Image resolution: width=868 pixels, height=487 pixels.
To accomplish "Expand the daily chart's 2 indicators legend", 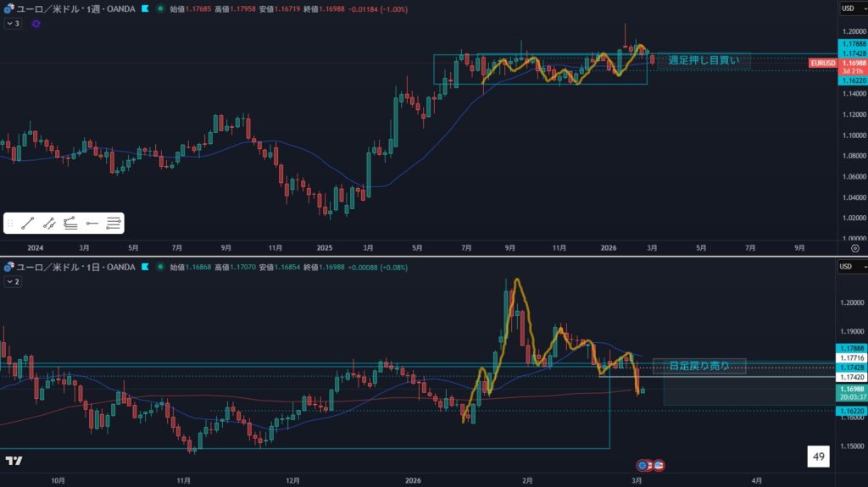I will point(12,280).
